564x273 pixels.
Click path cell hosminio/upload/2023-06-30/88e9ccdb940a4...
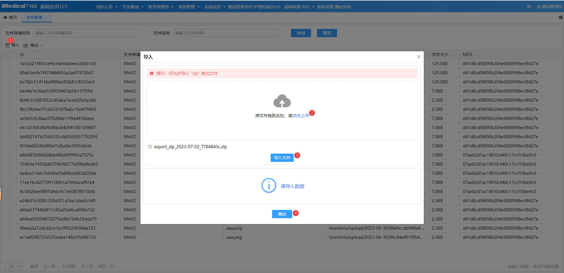point(377,228)
